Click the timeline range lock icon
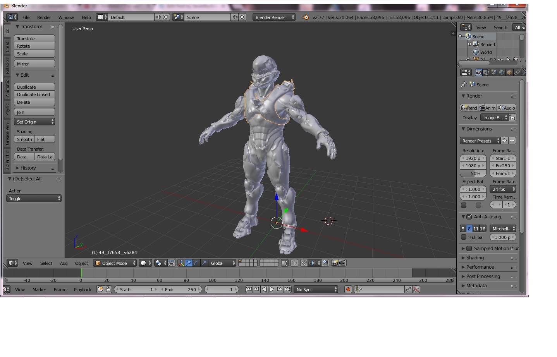Image resolution: width=557 pixels, height=357 pixels. 108,289
